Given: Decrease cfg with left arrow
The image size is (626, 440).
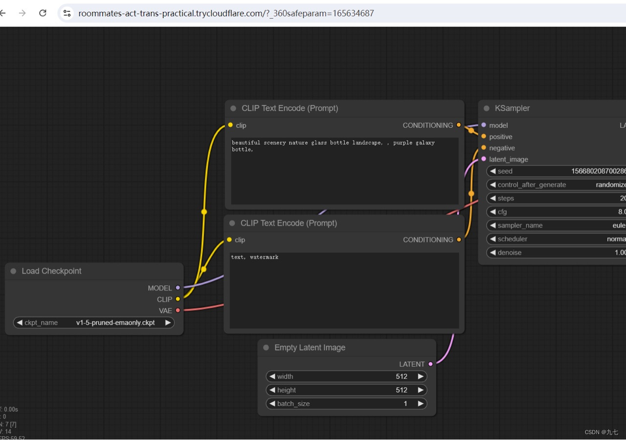Looking at the screenshot, I should [492, 212].
